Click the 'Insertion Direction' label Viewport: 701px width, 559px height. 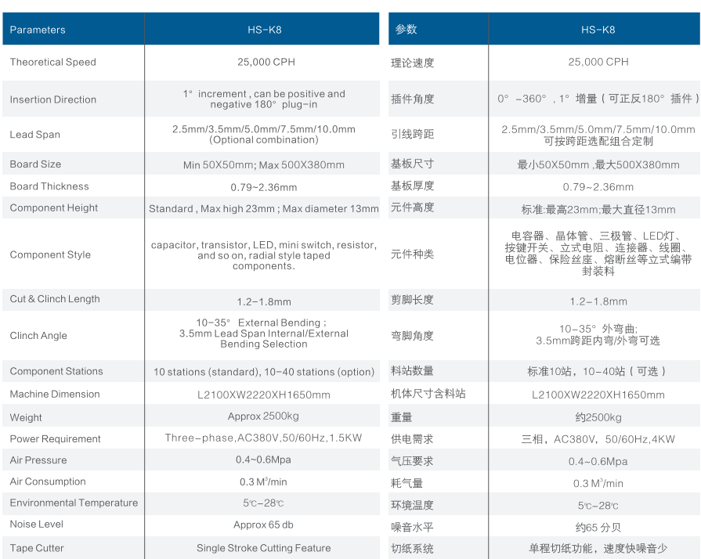(x=52, y=99)
